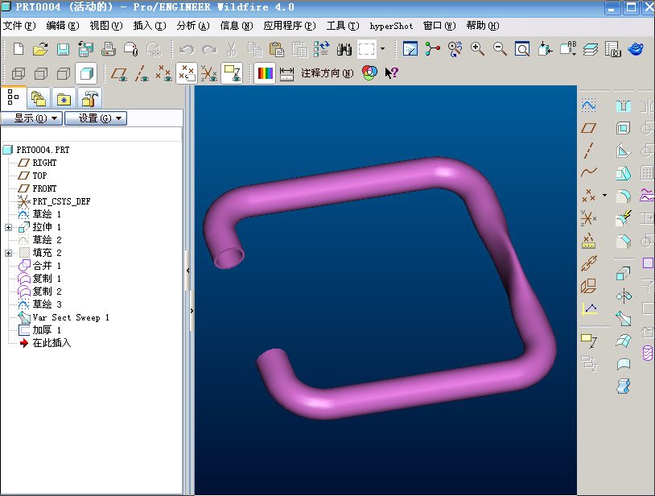Create a new file with the blank page icon
Screen dimensions: 655x496
point(19,49)
